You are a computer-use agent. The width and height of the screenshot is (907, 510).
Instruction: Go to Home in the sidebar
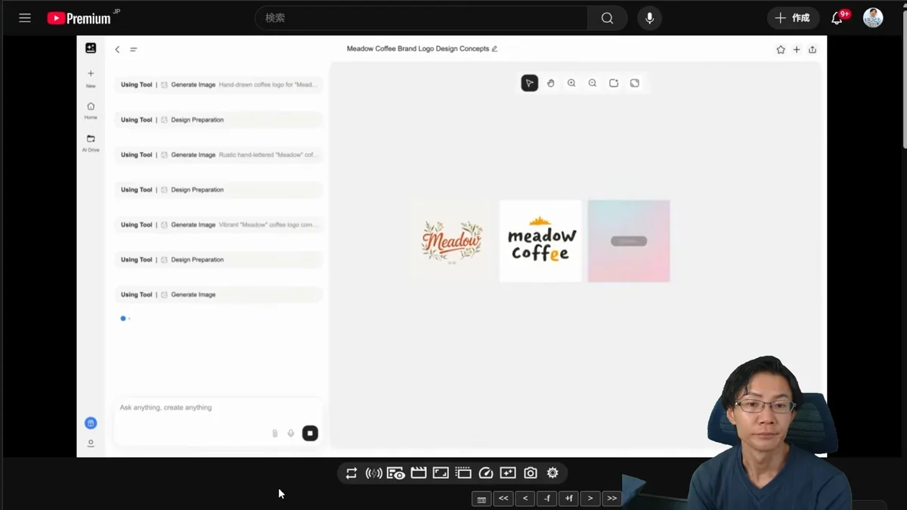click(91, 110)
